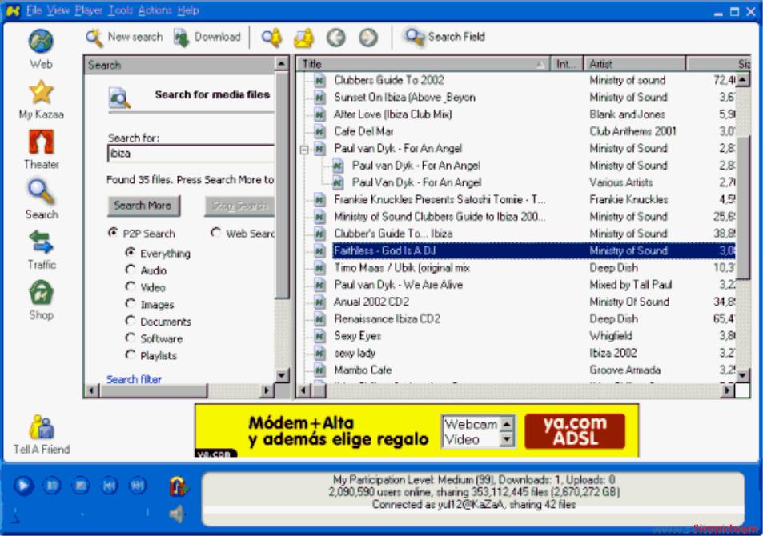Click the yellow envelope toolbar icon
Viewport: 763px width, 536px height.
(x=303, y=38)
